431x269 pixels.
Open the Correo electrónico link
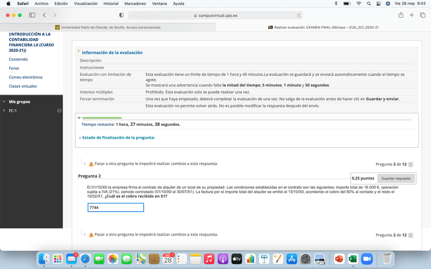[x=25, y=78]
